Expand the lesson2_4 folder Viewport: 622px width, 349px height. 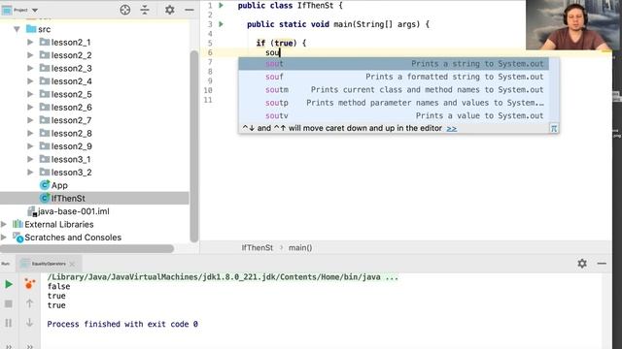tap(30, 81)
